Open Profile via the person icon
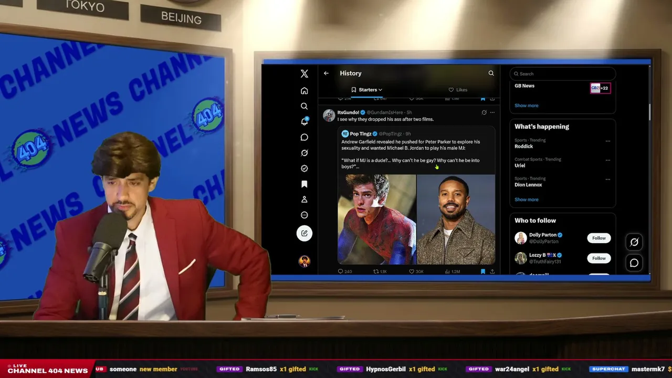Image resolution: width=672 pixels, height=378 pixels. 304,199
